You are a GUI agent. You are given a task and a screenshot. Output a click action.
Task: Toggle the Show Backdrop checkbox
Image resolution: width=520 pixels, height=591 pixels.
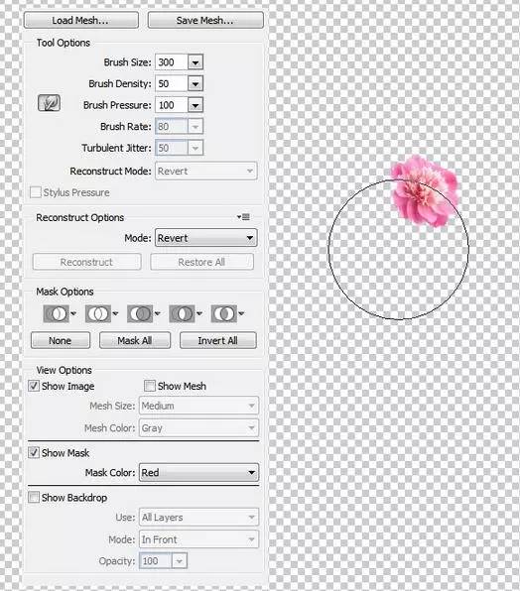34,497
